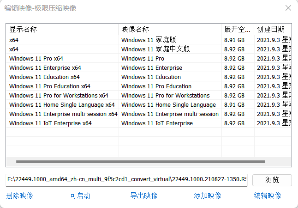Click the 展开空... column header
This screenshot has width=298, height=208.
(x=238, y=29)
